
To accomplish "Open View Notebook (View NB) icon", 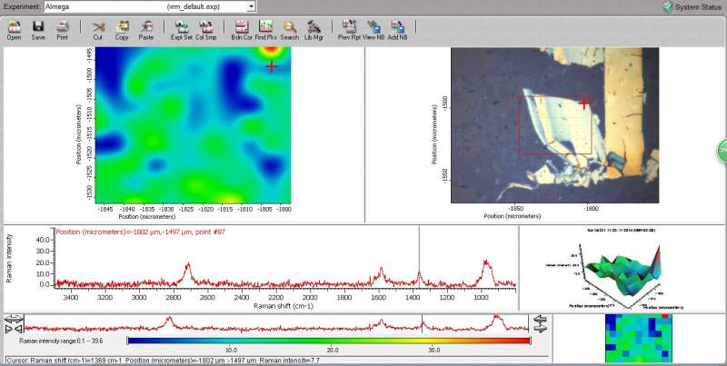I will [x=373, y=30].
